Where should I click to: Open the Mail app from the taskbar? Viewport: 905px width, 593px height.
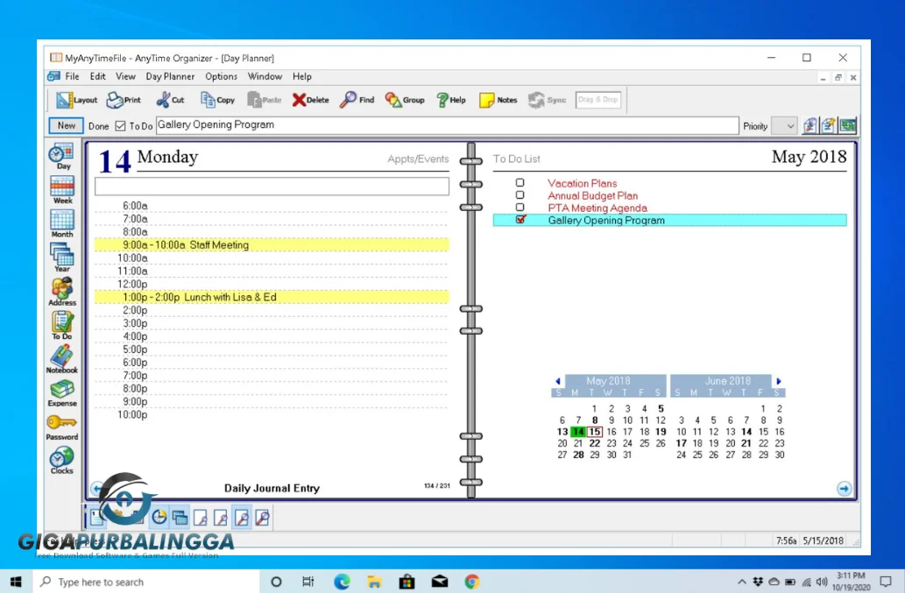pyautogui.click(x=440, y=582)
